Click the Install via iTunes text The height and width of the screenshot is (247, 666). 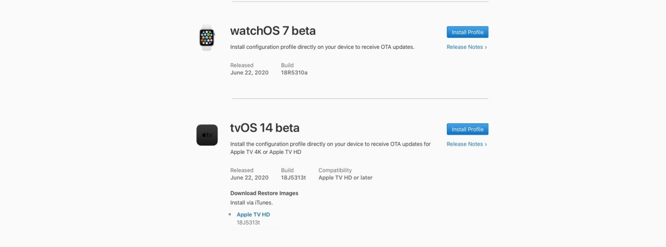click(x=251, y=203)
